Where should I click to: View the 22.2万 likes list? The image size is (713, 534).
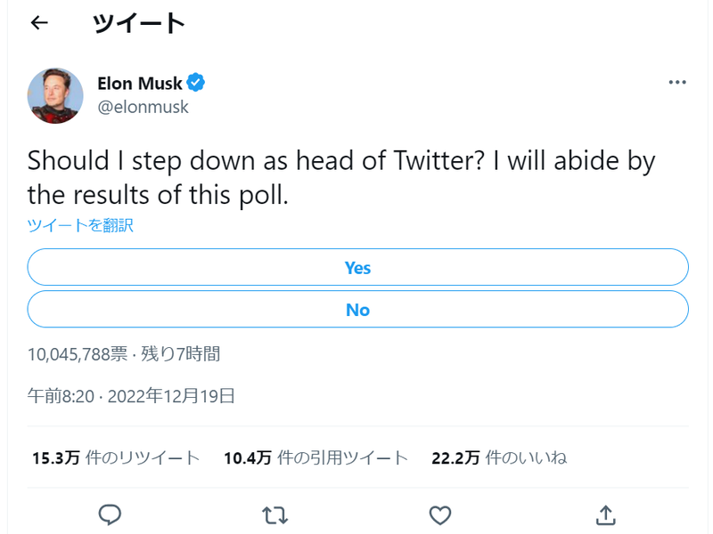click(x=499, y=458)
